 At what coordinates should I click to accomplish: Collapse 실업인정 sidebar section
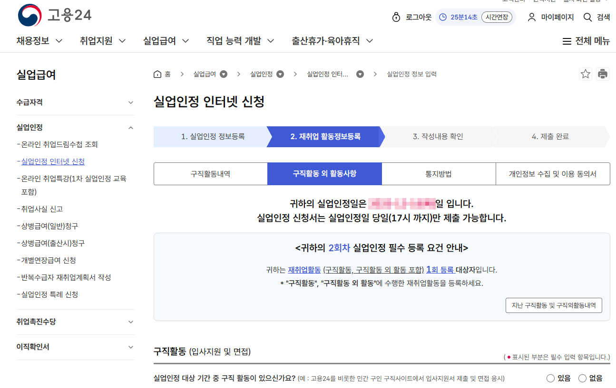75,127
